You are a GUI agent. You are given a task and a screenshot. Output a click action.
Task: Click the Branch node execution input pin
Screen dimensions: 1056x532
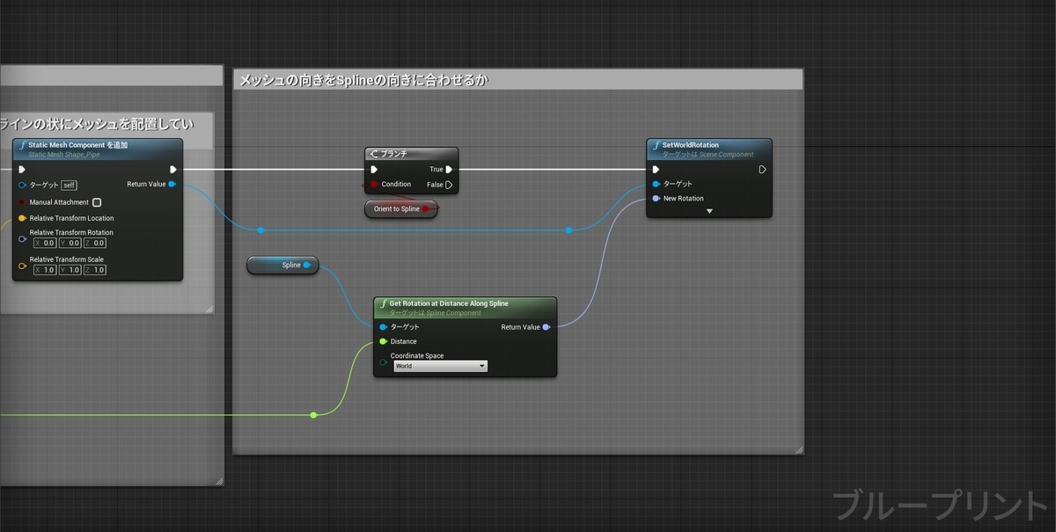374,170
